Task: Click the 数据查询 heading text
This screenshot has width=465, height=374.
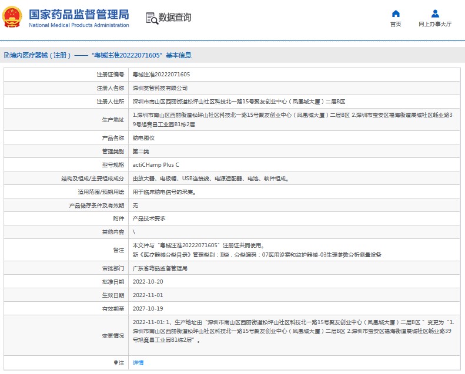Action: coord(175,18)
